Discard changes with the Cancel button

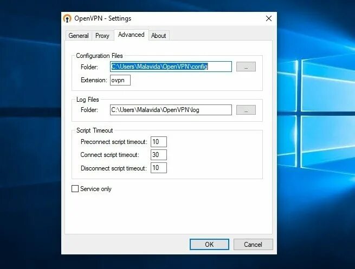(x=253, y=244)
